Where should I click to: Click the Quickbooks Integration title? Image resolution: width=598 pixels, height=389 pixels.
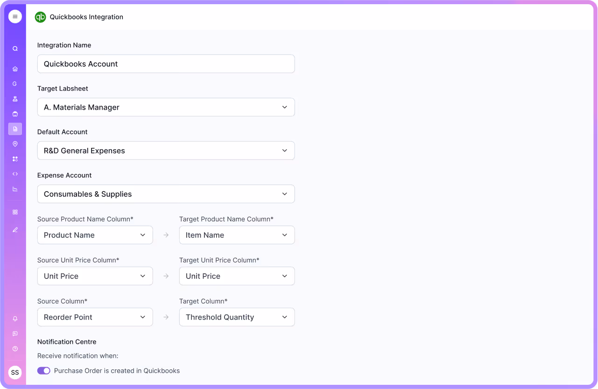pos(87,17)
